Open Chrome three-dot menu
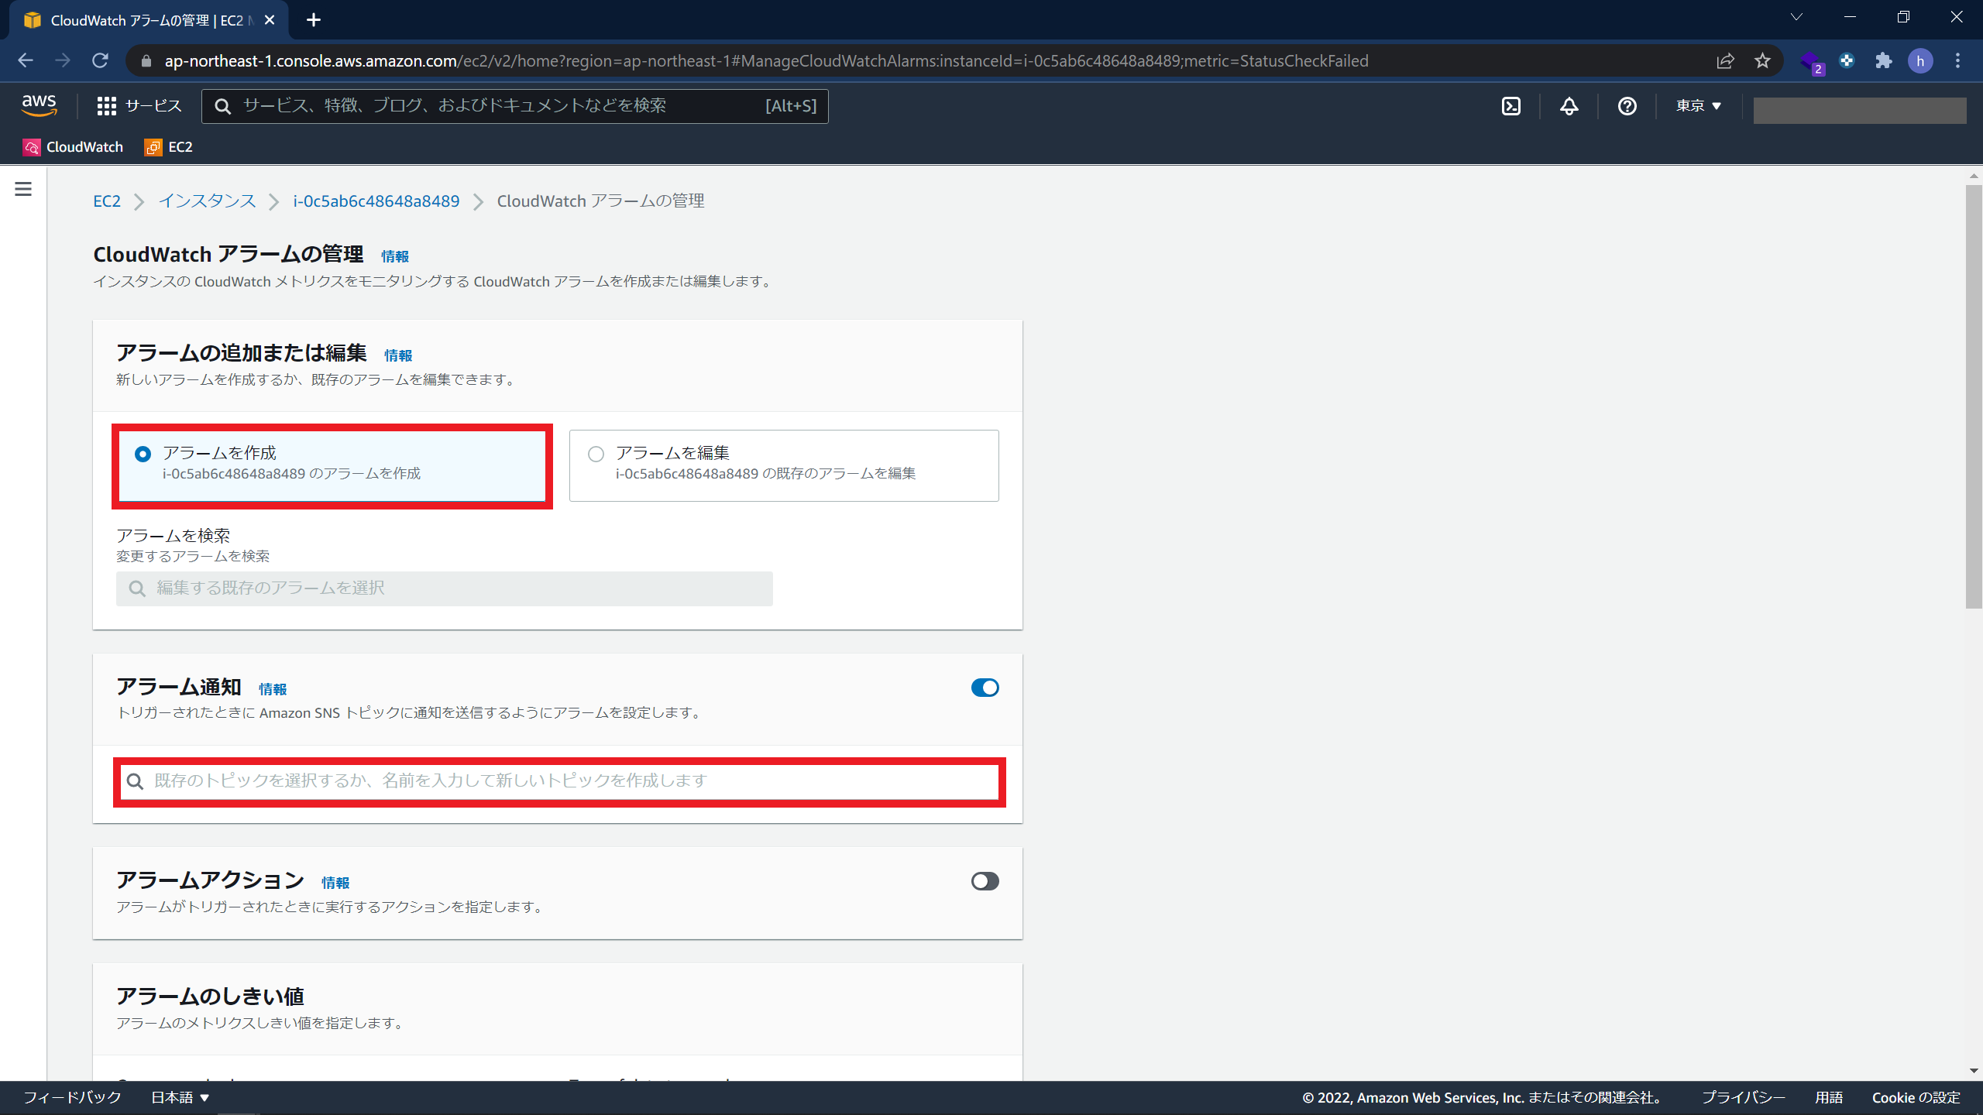The image size is (1983, 1115). [1957, 61]
